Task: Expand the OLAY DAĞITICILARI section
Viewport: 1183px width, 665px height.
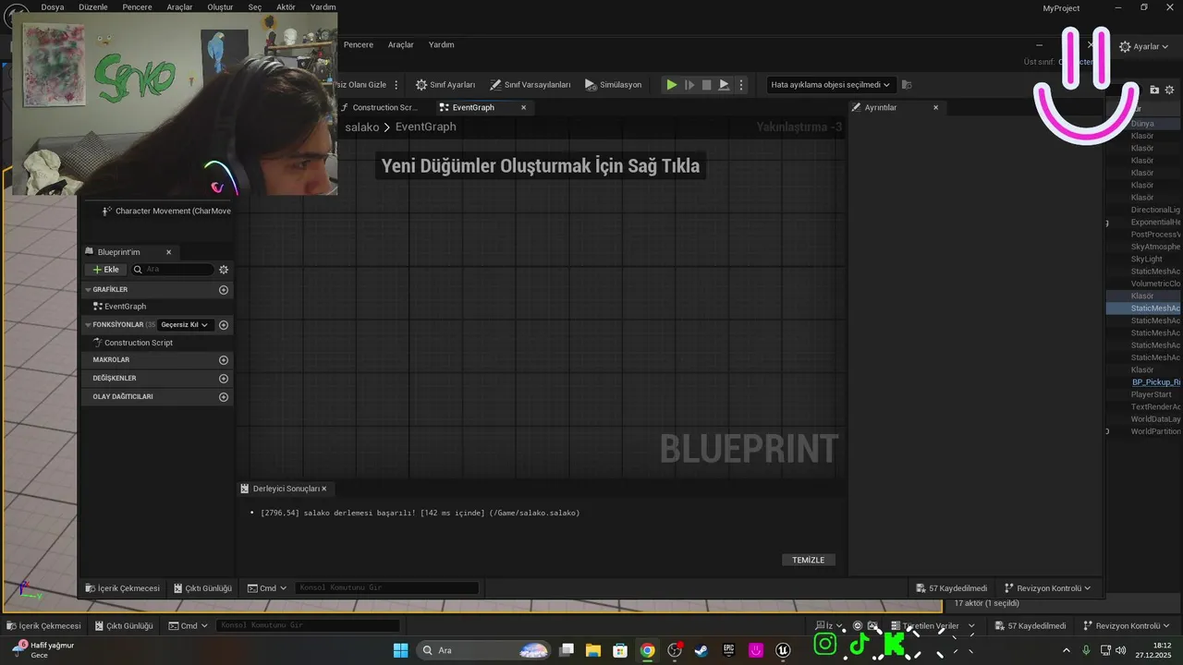Action: pyautogui.click(x=123, y=397)
